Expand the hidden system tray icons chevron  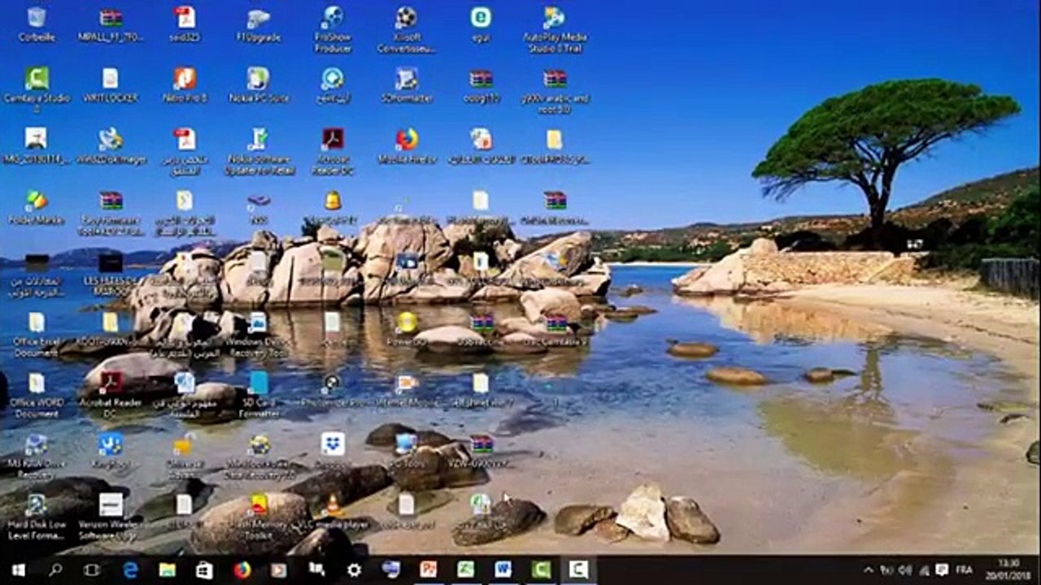point(868,570)
